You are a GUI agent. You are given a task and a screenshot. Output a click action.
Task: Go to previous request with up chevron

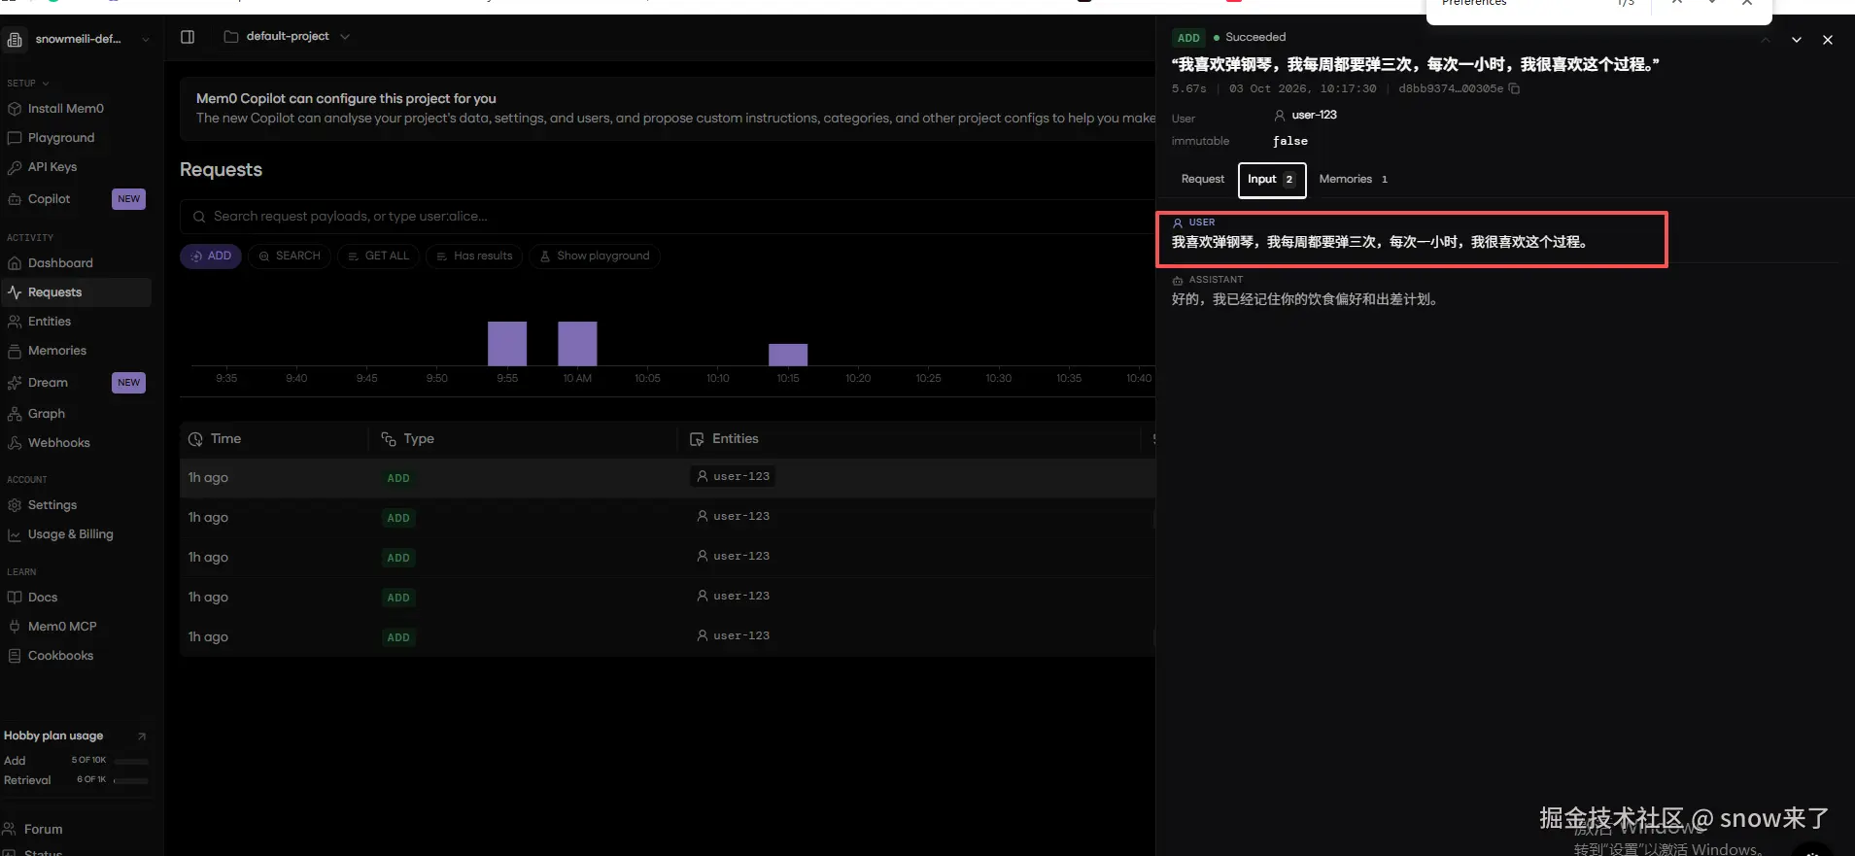1766,40
